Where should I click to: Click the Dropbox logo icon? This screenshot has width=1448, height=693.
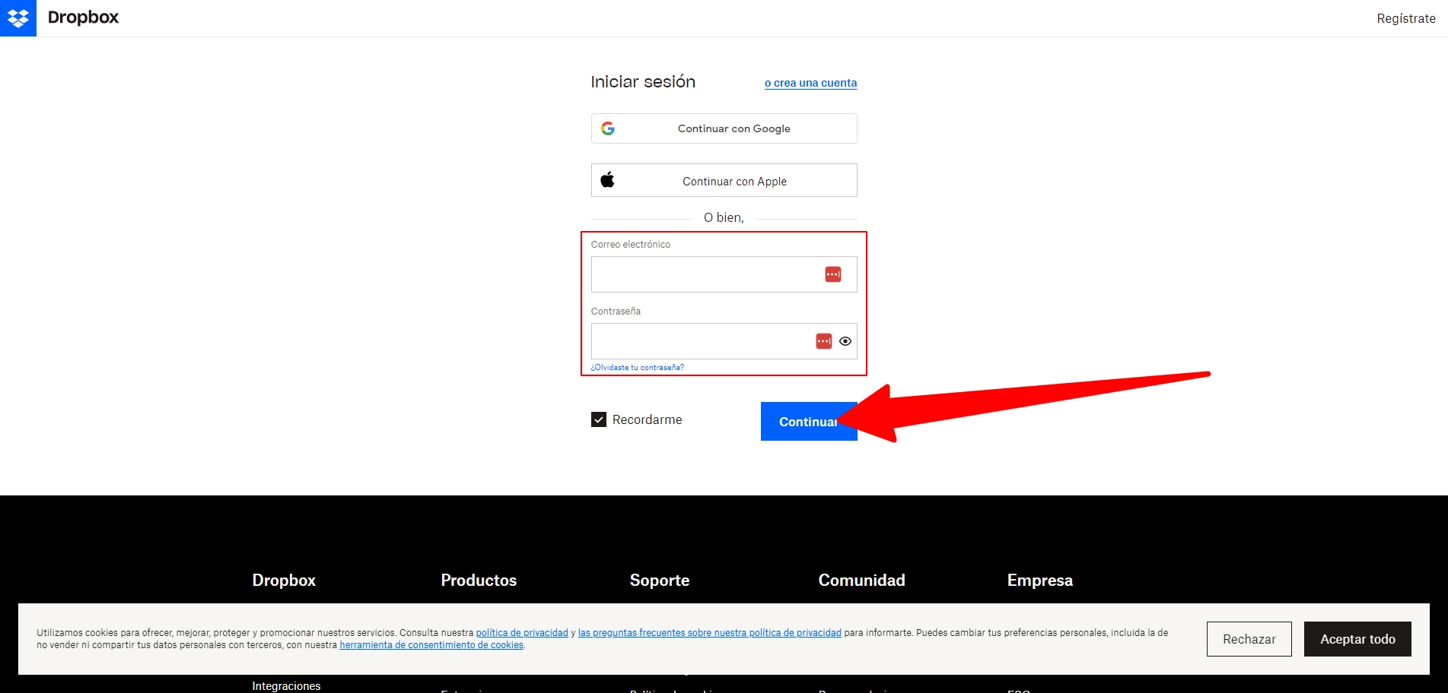tap(18, 17)
